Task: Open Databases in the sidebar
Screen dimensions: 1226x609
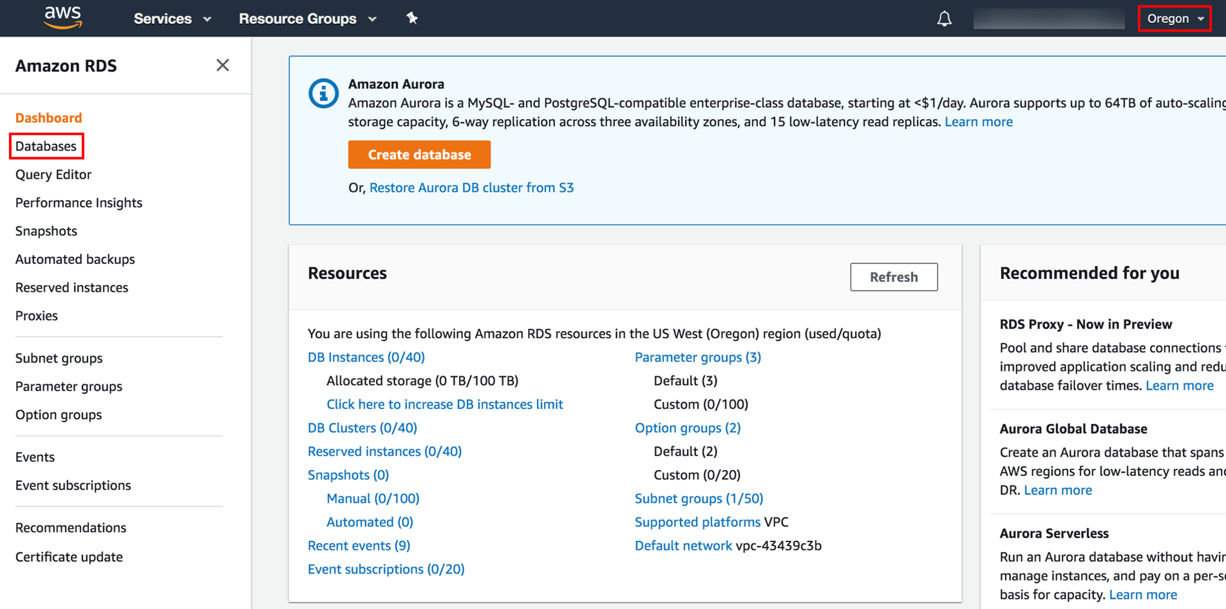Action: click(x=46, y=146)
